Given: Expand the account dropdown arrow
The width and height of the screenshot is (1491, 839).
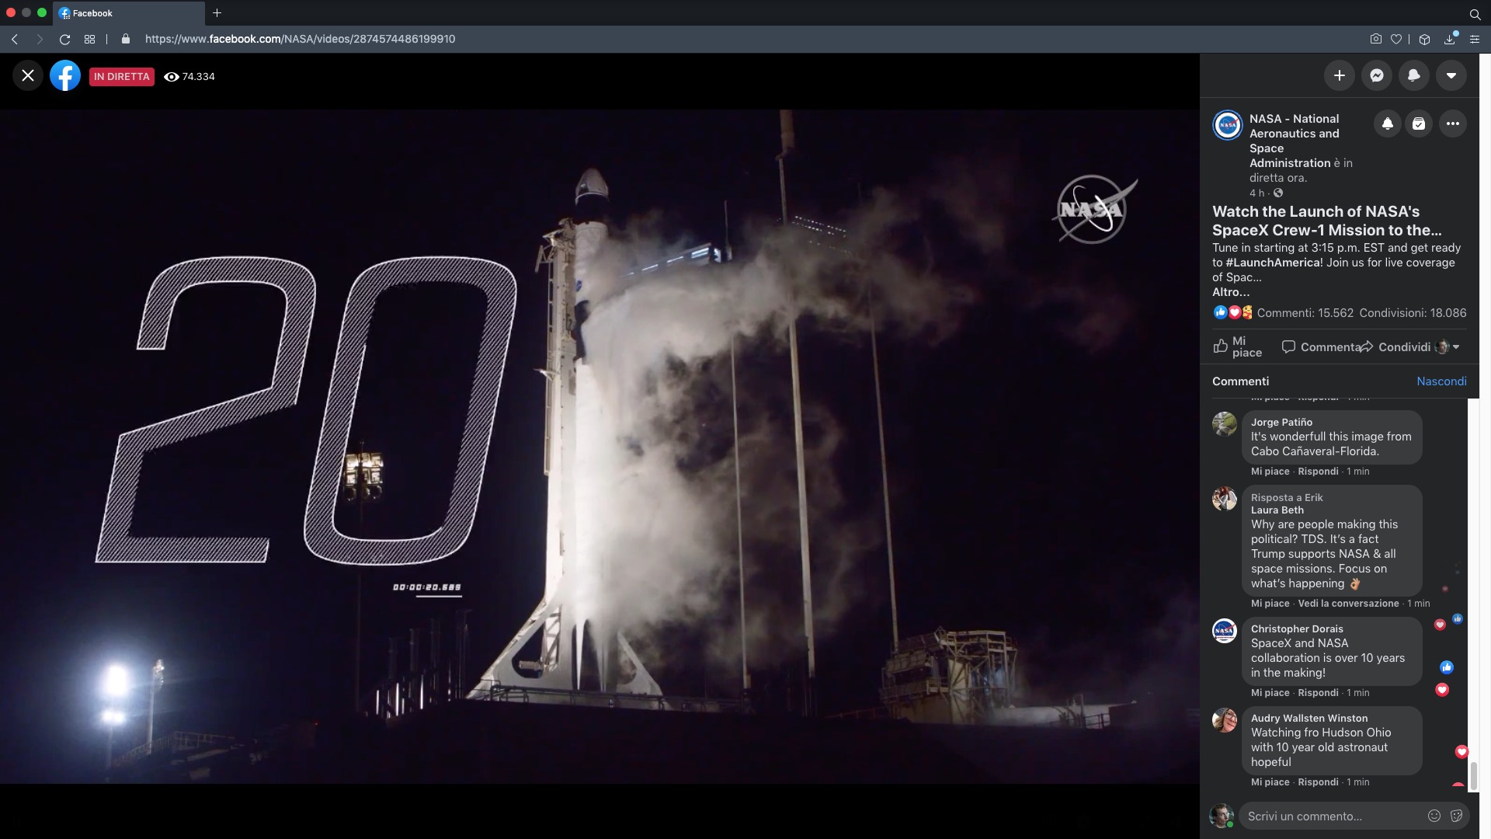Looking at the screenshot, I should 1451,75.
